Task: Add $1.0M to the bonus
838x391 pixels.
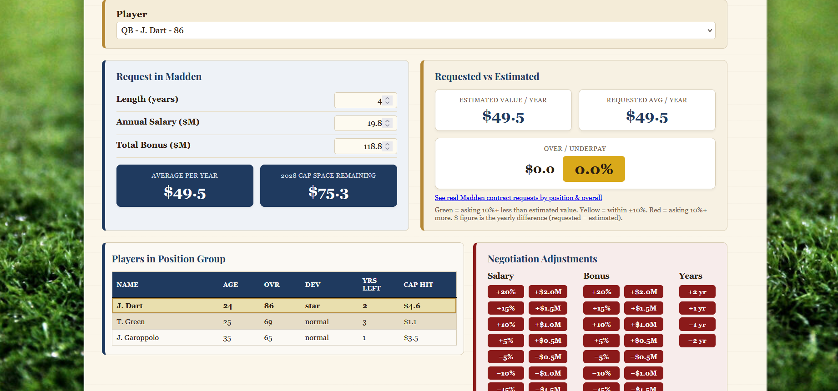Action: click(644, 325)
